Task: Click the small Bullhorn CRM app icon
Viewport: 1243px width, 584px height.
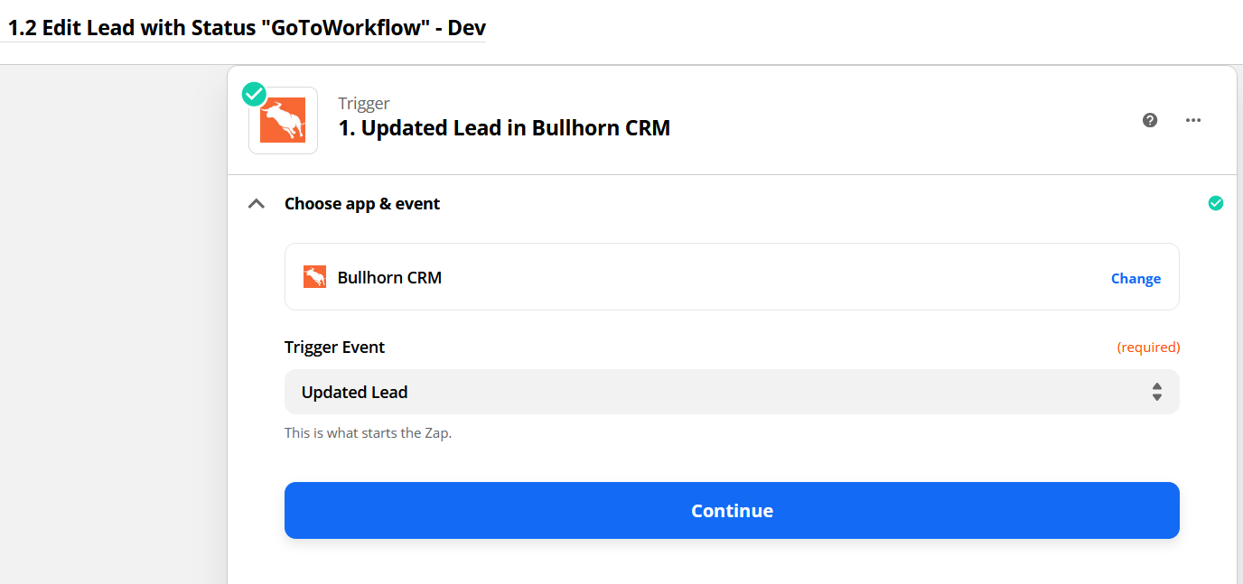Action: (314, 277)
